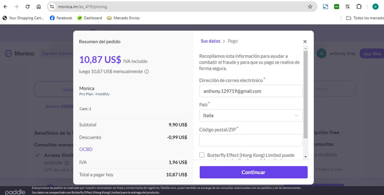Click the IVA 1,96 US$ value
384x195 pixels.
[x=178, y=162]
